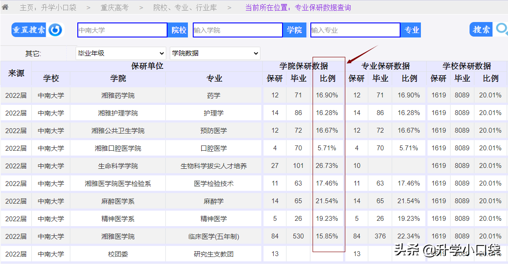Image resolution: width=508 pixels, height=264 pixels.
Task: Expand the 毕业年级 dropdown
Action: pos(120,53)
